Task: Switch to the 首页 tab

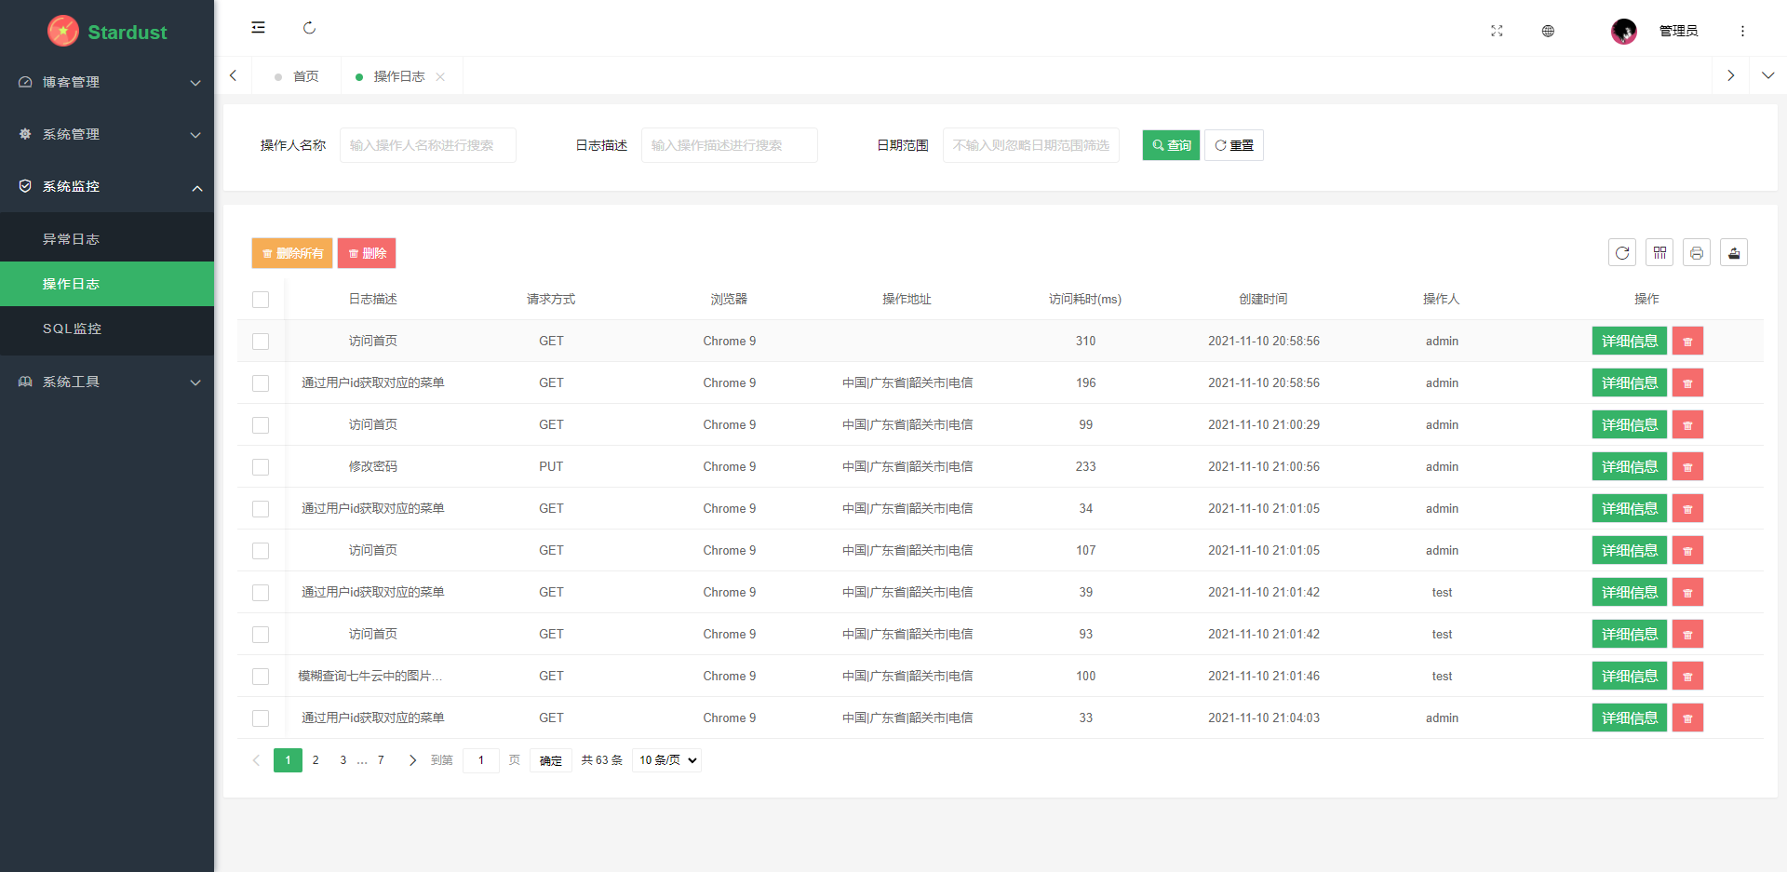Action: [296, 76]
